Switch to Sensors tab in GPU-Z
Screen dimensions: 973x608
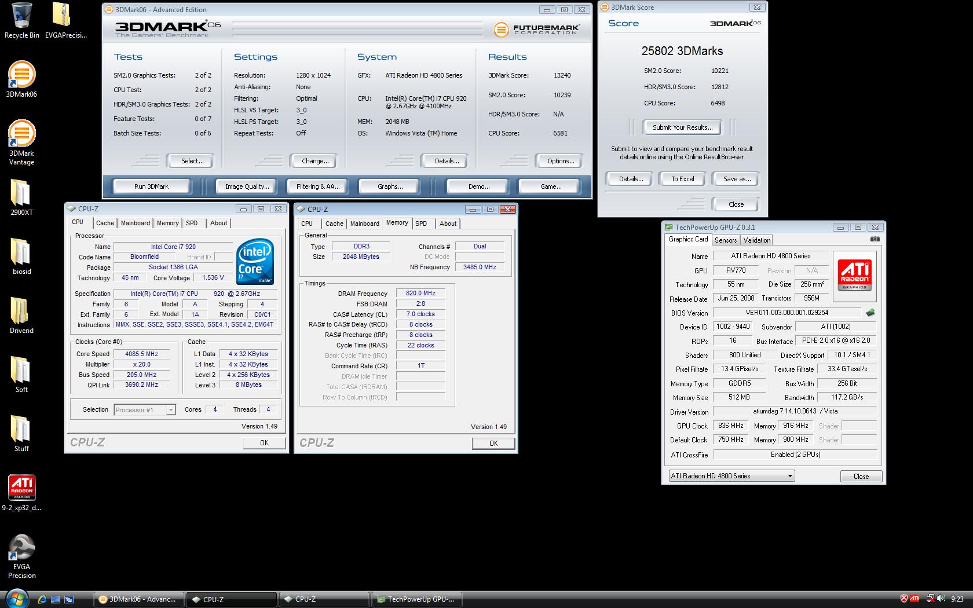click(726, 240)
